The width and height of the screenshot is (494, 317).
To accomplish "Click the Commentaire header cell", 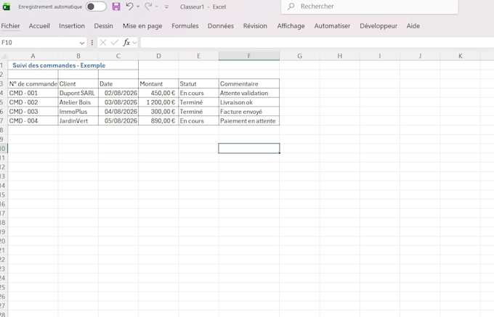I will 249,84.
